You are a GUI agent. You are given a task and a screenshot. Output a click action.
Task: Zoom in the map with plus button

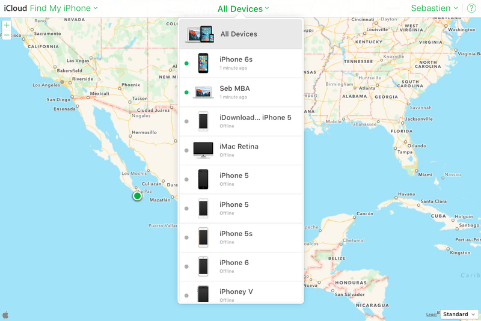(x=7, y=25)
